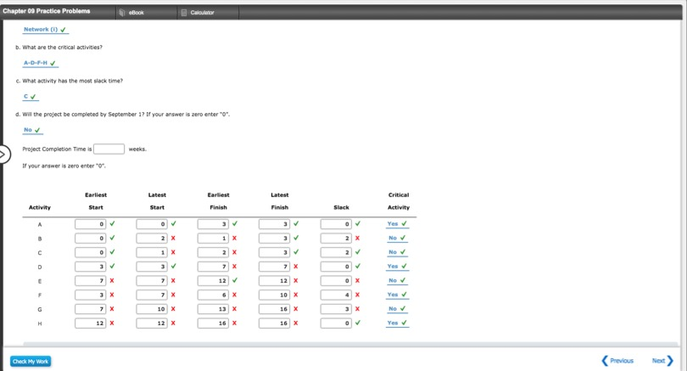Viewport: 687px width, 371px height.
Task: Open Critical Activity dropdown for activity H
Action: pos(398,323)
